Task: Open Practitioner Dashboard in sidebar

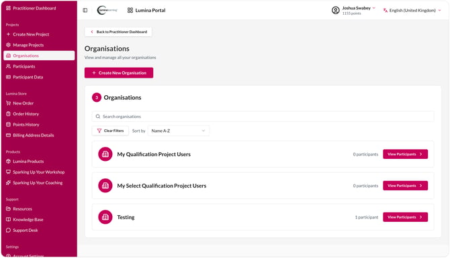Action: [x=31, y=8]
